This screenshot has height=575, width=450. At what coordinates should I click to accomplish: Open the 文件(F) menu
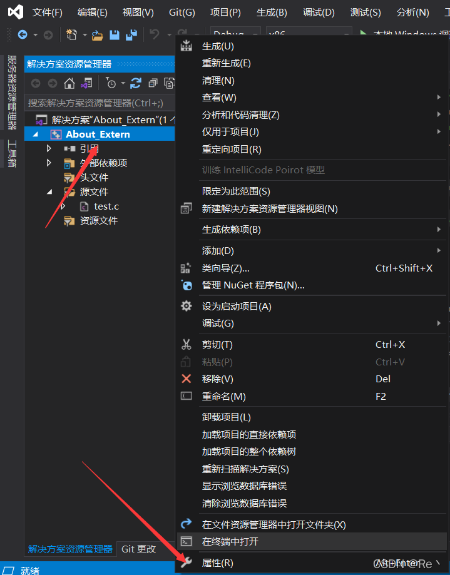coord(48,13)
